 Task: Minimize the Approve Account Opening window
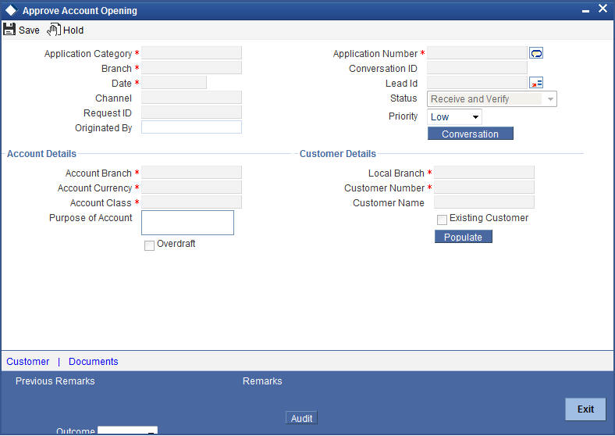(585, 12)
